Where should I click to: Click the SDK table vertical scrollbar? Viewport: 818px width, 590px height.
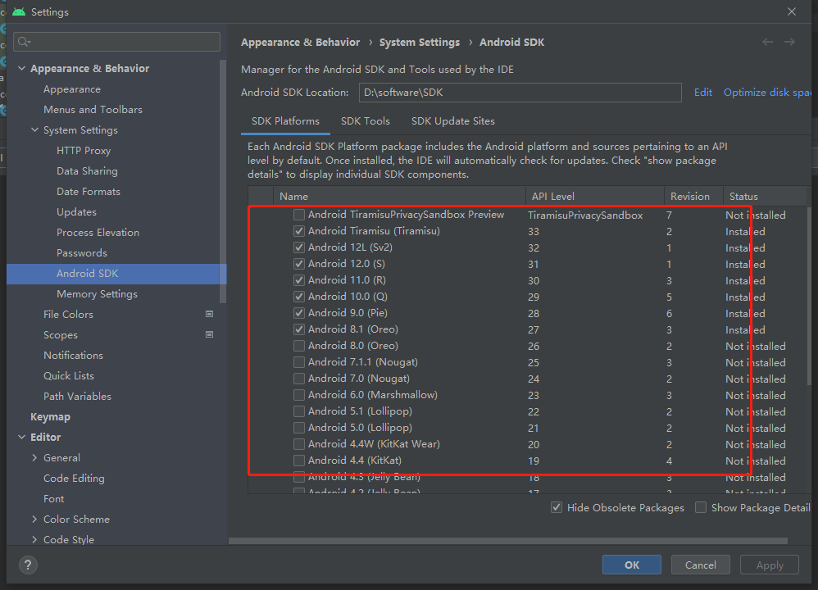pyautogui.click(x=807, y=295)
